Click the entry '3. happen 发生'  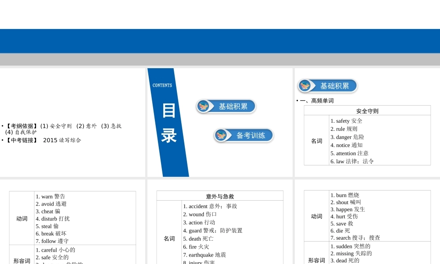pyautogui.click(x=348, y=209)
